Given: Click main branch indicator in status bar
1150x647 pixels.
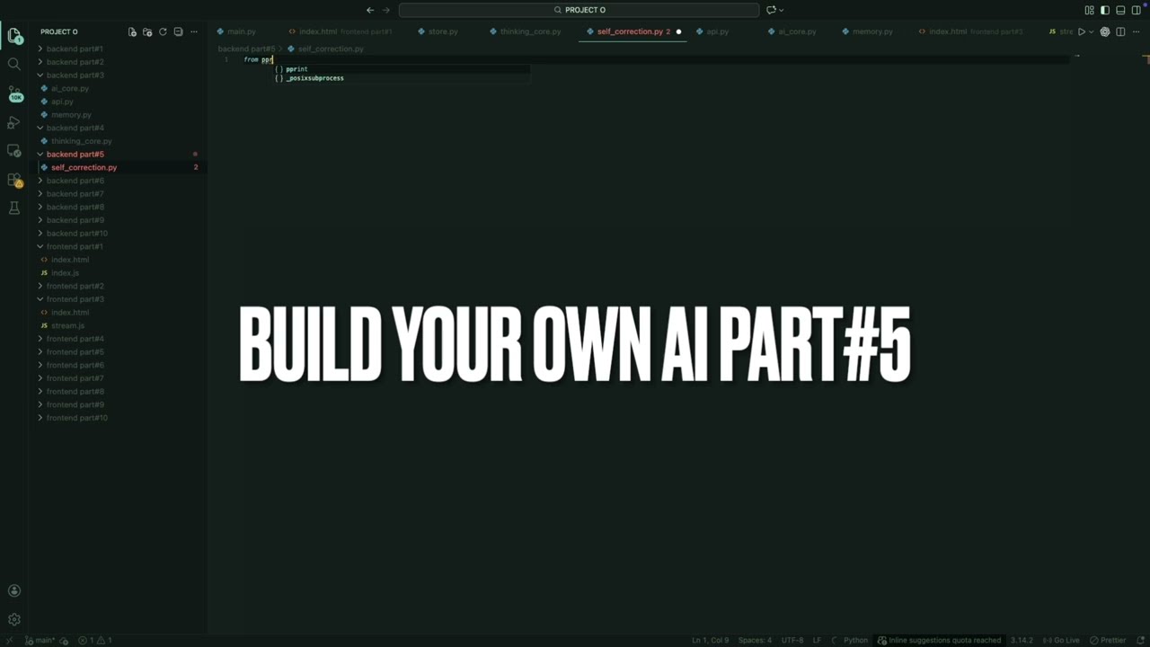Looking at the screenshot, I should [39, 641].
